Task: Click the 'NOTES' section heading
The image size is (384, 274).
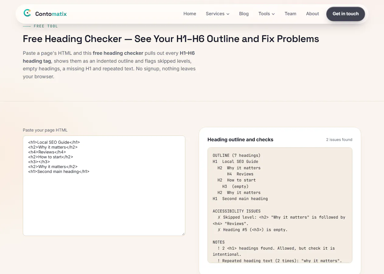Action: (x=219, y=242)
